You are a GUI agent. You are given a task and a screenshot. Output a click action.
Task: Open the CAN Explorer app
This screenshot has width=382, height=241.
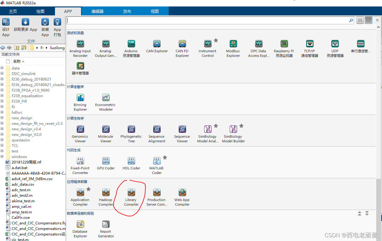[x=157, y=47]
